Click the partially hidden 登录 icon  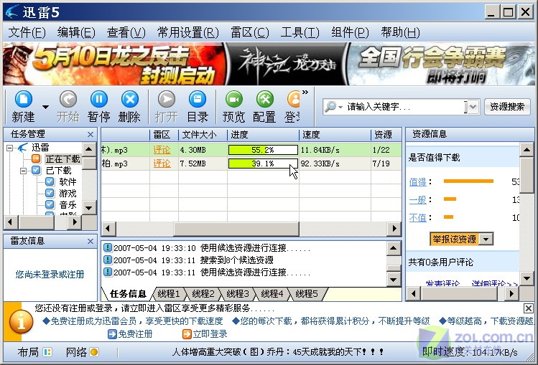tap(293, 99)
